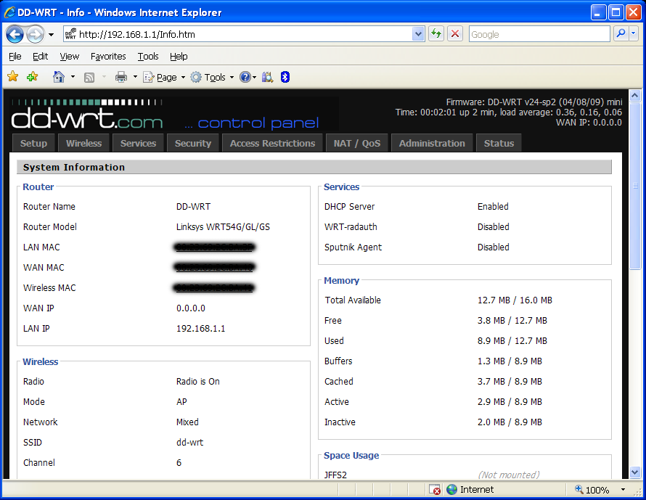The height and width of the screenshot is (500, 646).
Task: Go back with the Back arrow button
Action: coord(15,34)
